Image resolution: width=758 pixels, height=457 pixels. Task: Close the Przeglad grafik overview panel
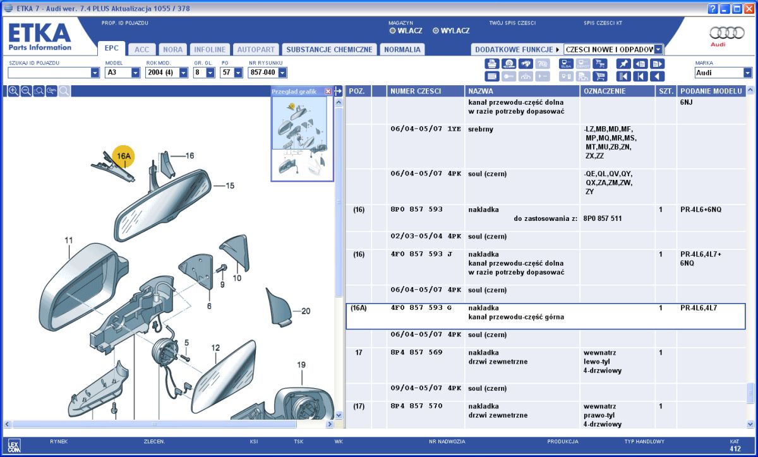coord(328,92)
